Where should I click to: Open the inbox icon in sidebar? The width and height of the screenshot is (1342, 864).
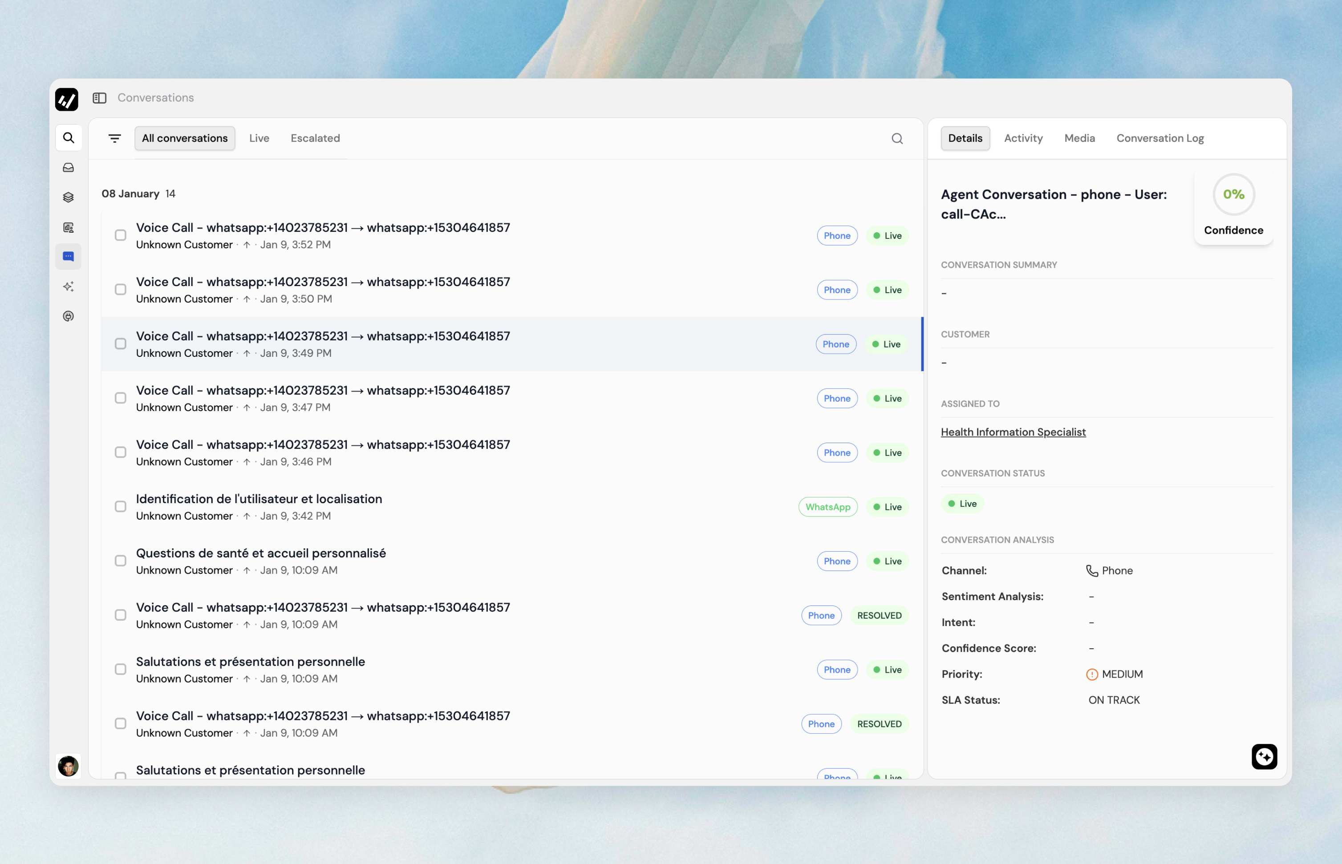69,168
